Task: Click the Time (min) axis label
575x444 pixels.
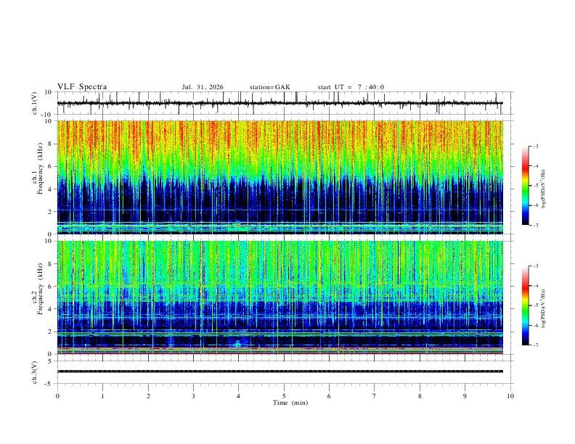Action: (290, 403)
